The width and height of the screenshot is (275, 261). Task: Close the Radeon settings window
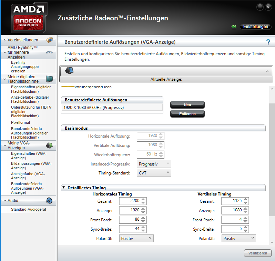point(268,7)
